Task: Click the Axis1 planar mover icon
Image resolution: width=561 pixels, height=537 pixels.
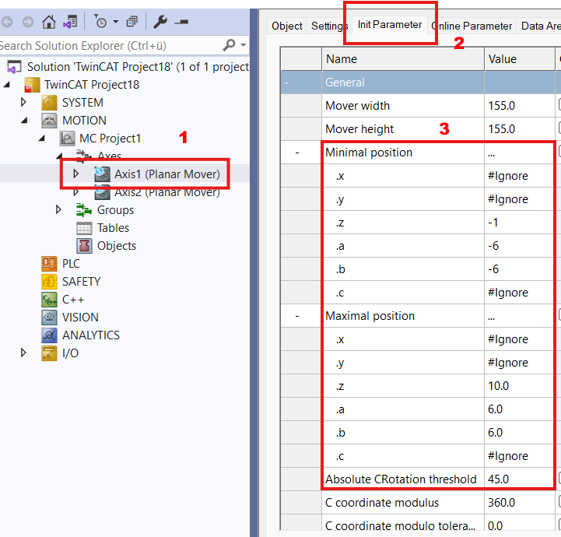Action: click(102, 174)
